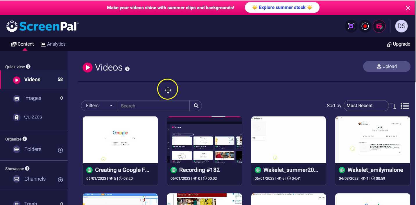Open the Most Recent sort dropdown
416x205 pixels.
366,106
